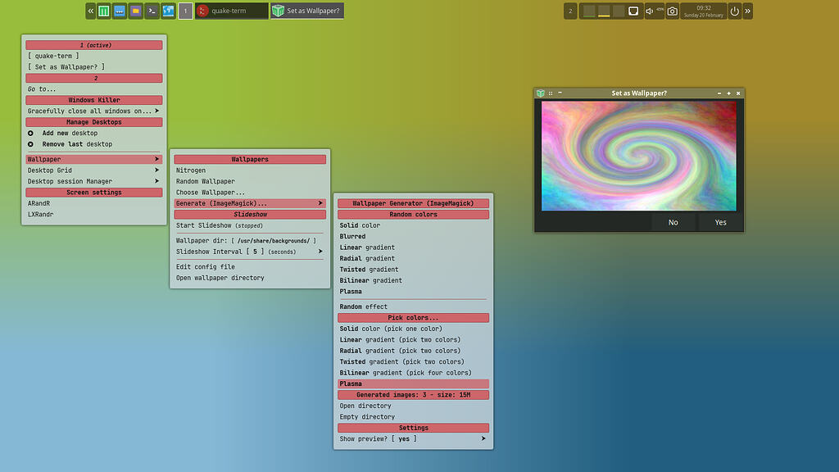Click the speaker volume icon in the tray
This screenshot has height=472, width=839.
(x=649, y=11)
